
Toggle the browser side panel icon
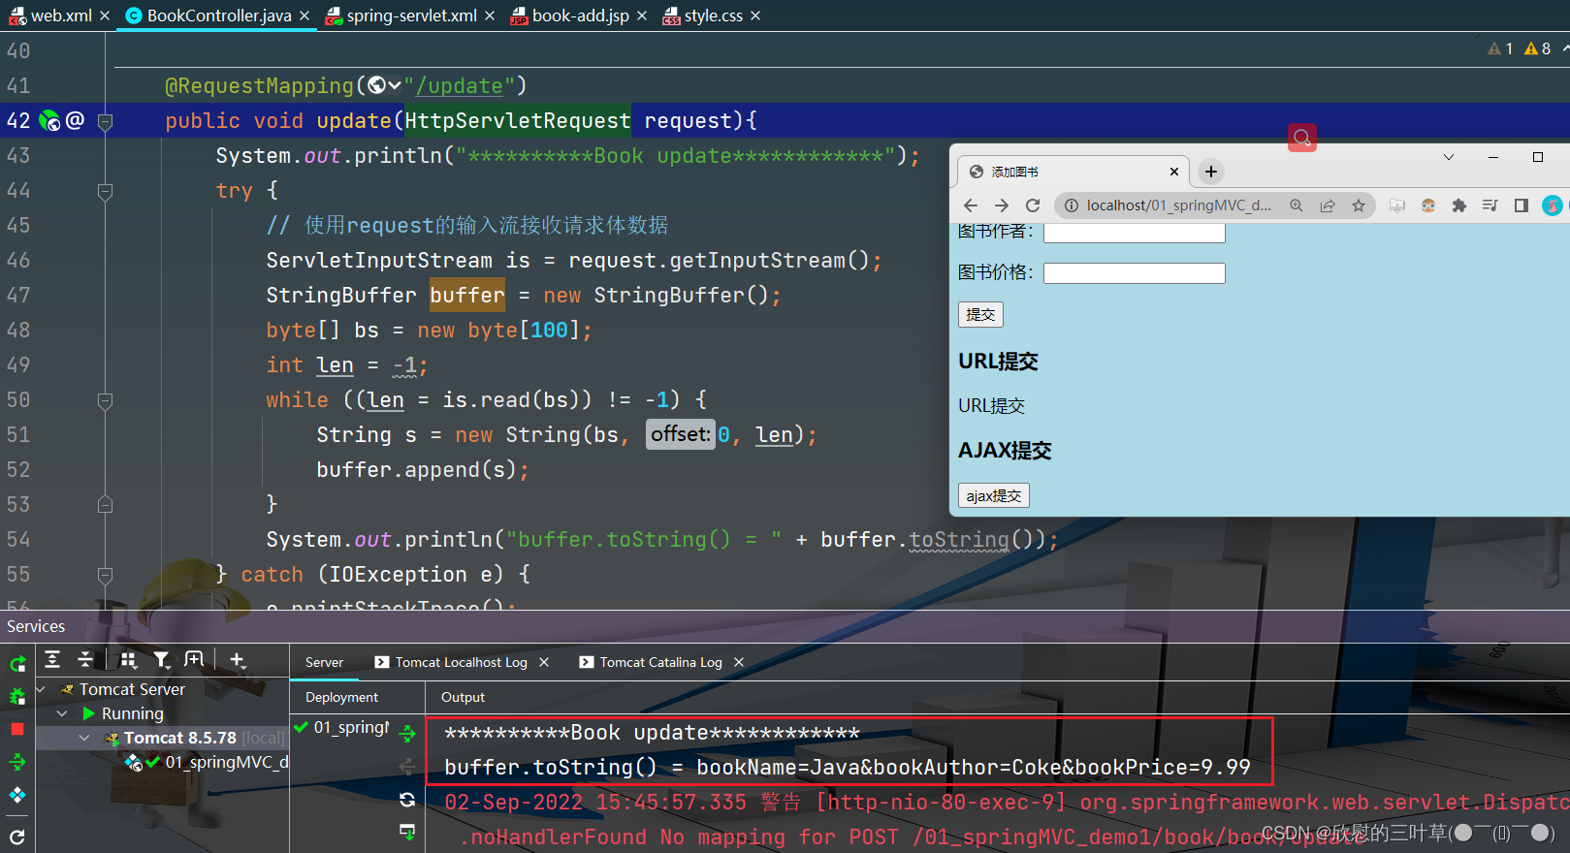(1522, 205)
